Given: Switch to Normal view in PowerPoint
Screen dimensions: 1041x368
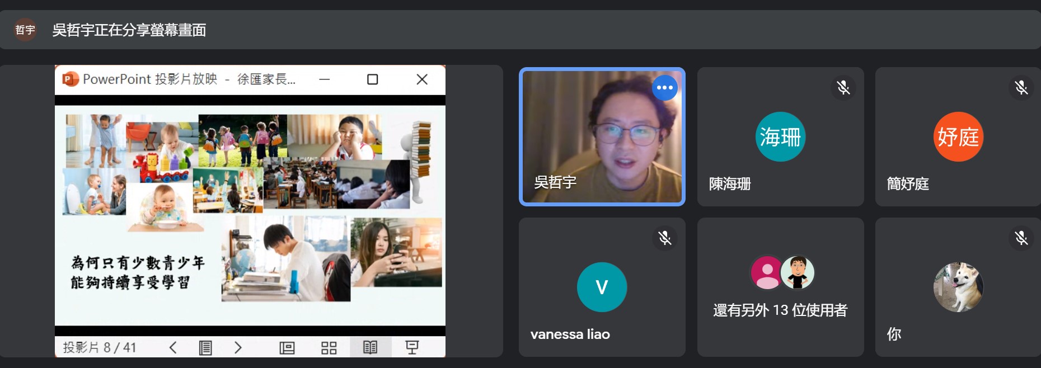Looking at the screenshot, I should pyautogui.click(x=287, y=348).
